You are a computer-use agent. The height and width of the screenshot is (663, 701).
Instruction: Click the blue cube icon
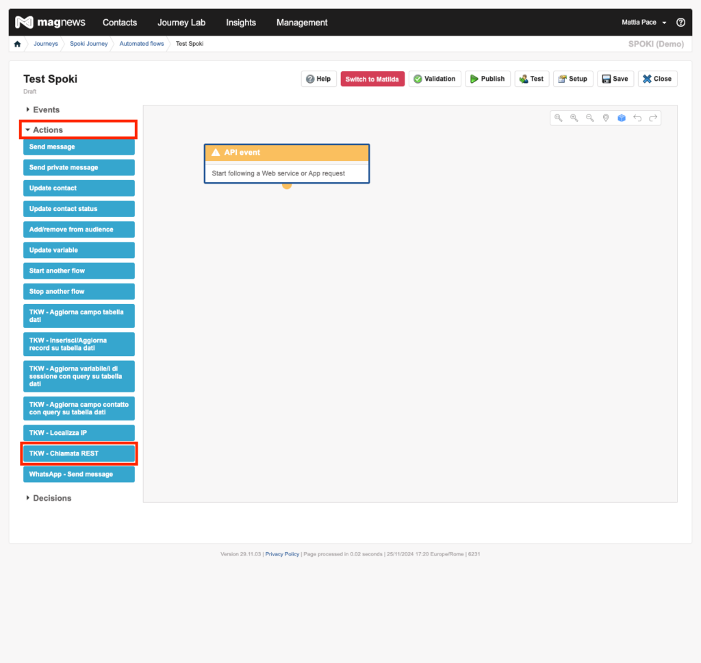(622, 118)
